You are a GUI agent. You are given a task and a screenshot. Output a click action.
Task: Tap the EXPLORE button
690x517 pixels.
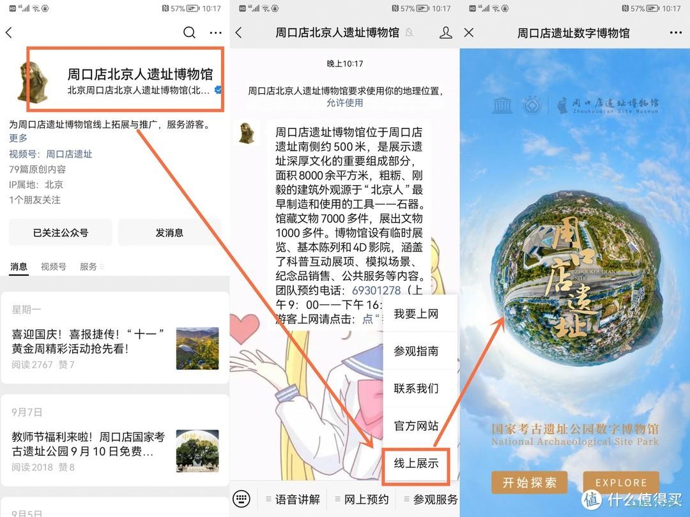pos(621,483)
